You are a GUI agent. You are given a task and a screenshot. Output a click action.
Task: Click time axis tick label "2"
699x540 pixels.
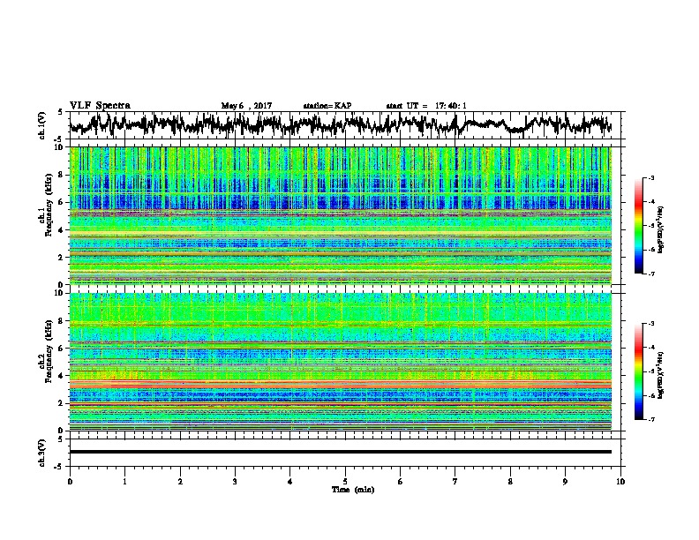pyautogui.click(x=180, y=481)
